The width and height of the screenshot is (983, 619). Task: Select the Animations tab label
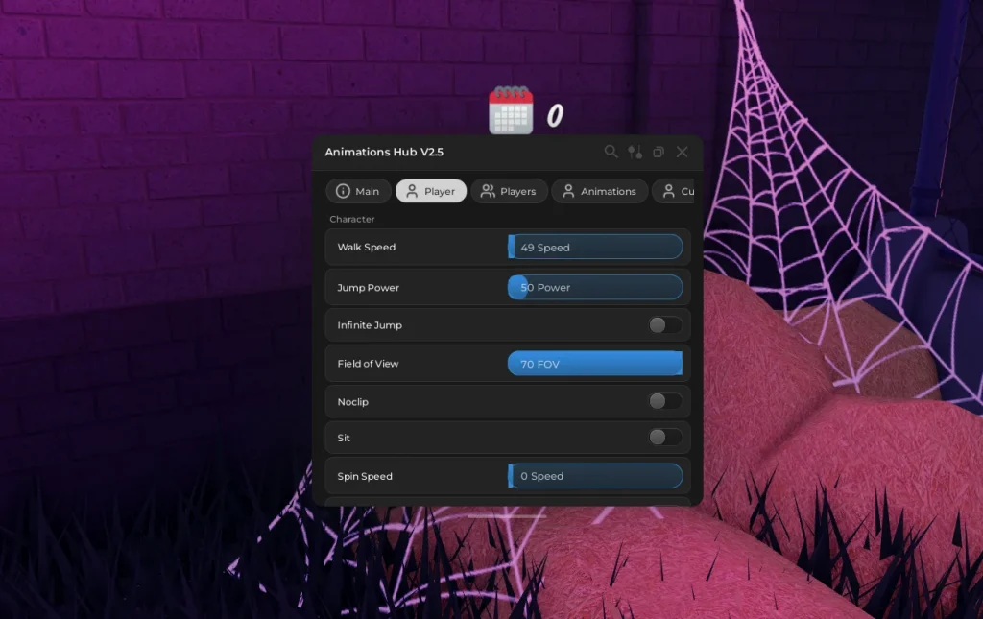[608, 191]
